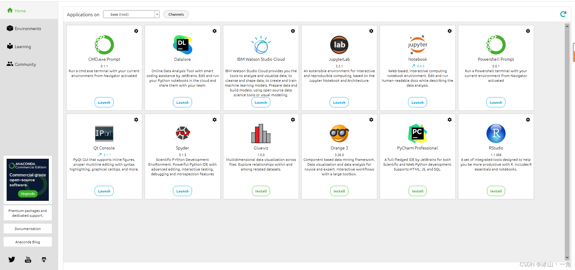The width and height of the screenshot is (575, 270).
Task: Open the Channels manager
Action: 176,14
